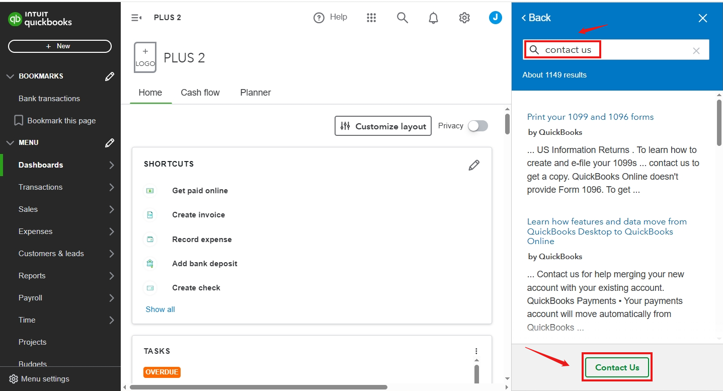This screenshot has width=723, height=391.
Task: Click the Add bank deposit icon
Action: [150, 264]
